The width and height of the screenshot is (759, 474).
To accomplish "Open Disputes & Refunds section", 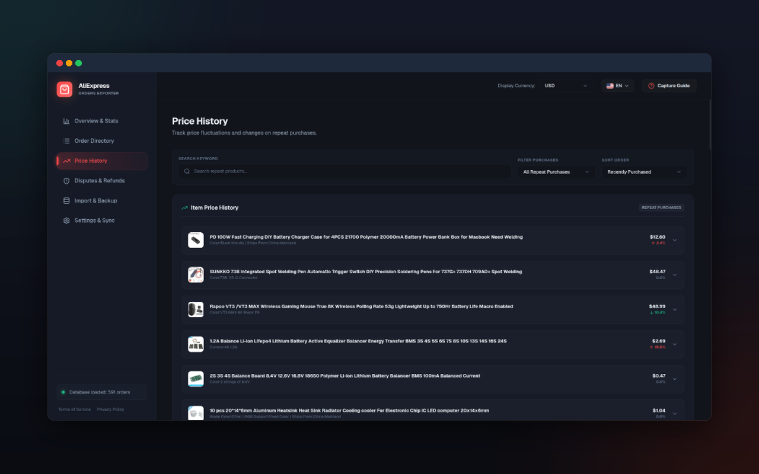I will 101,181.
